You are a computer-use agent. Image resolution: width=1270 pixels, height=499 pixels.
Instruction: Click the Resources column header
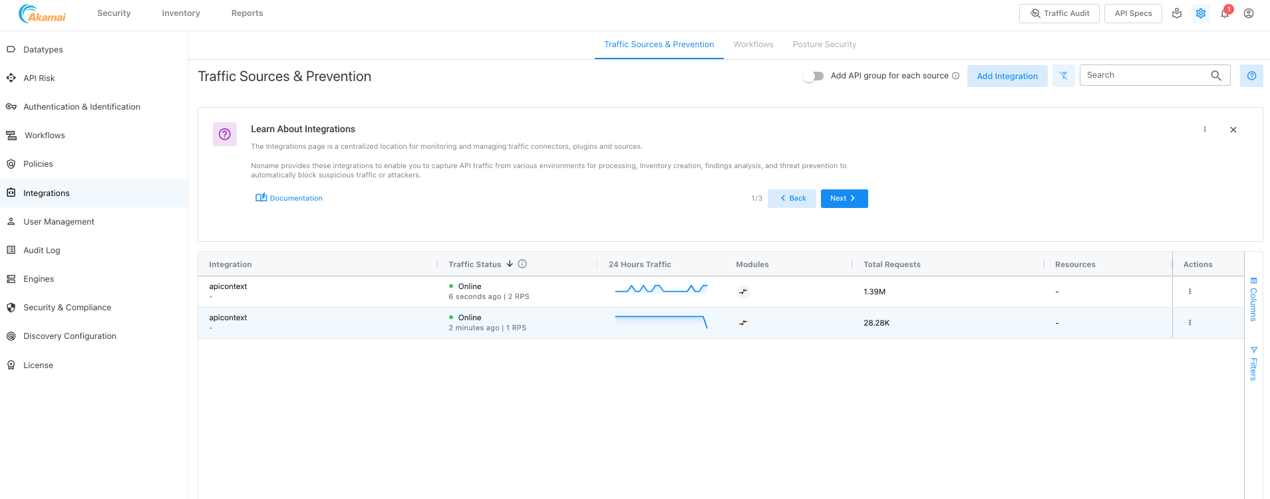pos(1074,264)
